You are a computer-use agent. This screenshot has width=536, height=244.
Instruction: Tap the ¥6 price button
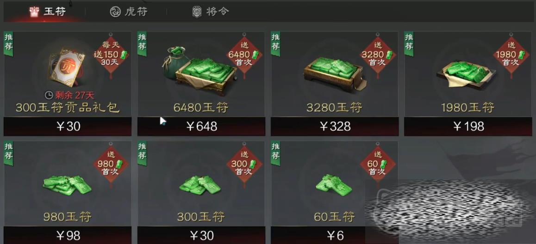coord(335,236)
